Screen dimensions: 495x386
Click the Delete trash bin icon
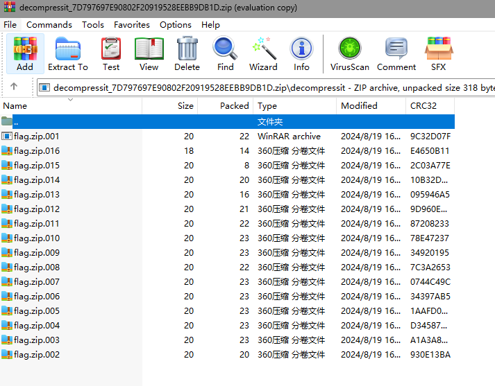click(187, 49)
